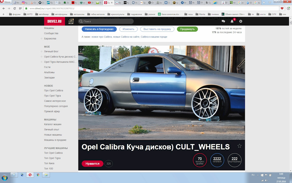Open Гости in the sidebar

47,67
